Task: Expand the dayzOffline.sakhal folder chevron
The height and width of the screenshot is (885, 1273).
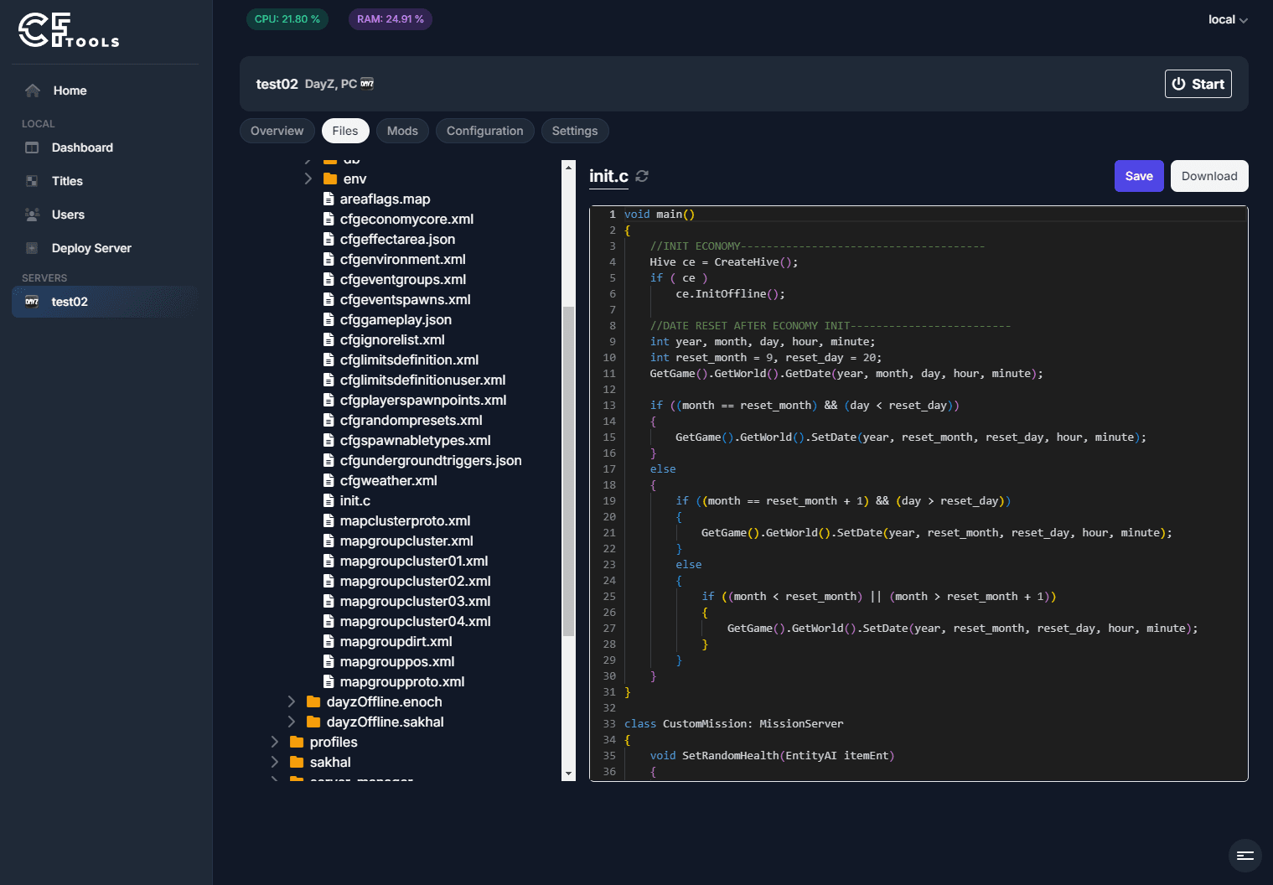Action: pyautogui.click(x=292, y=722)
